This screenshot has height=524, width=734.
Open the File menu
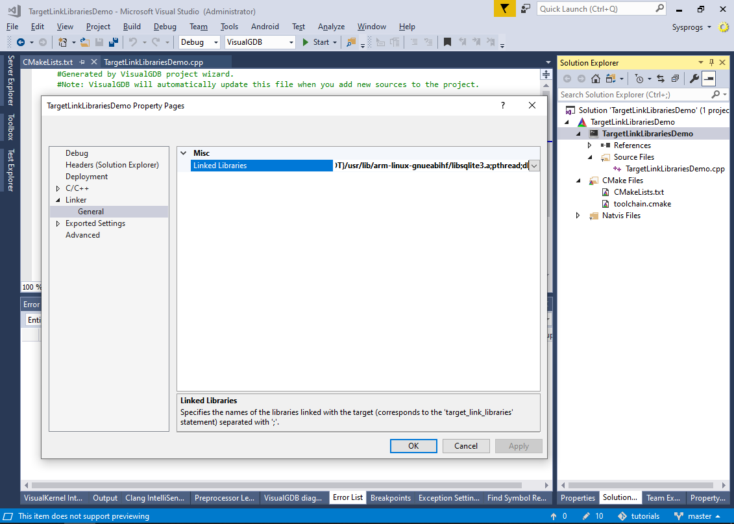[12, 27]
